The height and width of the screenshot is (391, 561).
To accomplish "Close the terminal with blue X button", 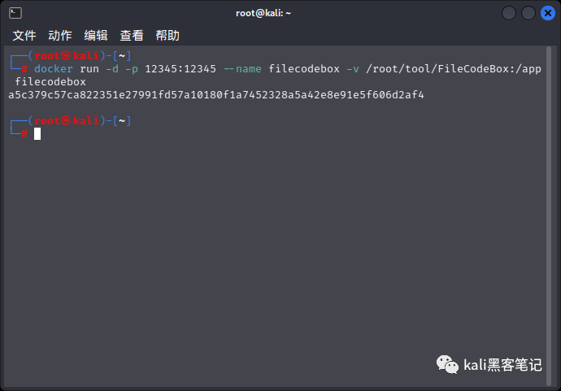I will [548, 13].
